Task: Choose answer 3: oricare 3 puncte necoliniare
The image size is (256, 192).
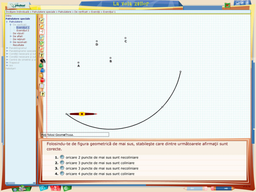Action: point(62,168)
